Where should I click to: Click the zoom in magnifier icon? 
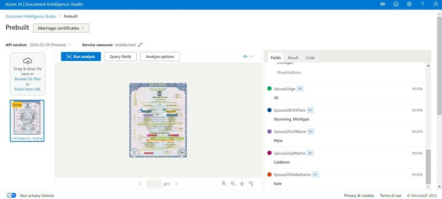pyautogui.click(x=224, y=183)
